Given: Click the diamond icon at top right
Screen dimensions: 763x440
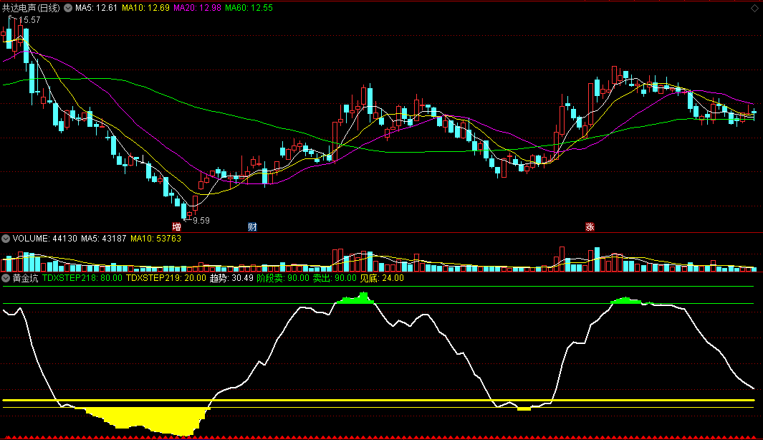Looking at the screenshot, I should tap(754, 9).
